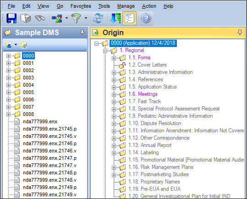Select 1.12. Other Correspondence
The width and height of the screenshot is (247, 199).
[x=159, y=138]
